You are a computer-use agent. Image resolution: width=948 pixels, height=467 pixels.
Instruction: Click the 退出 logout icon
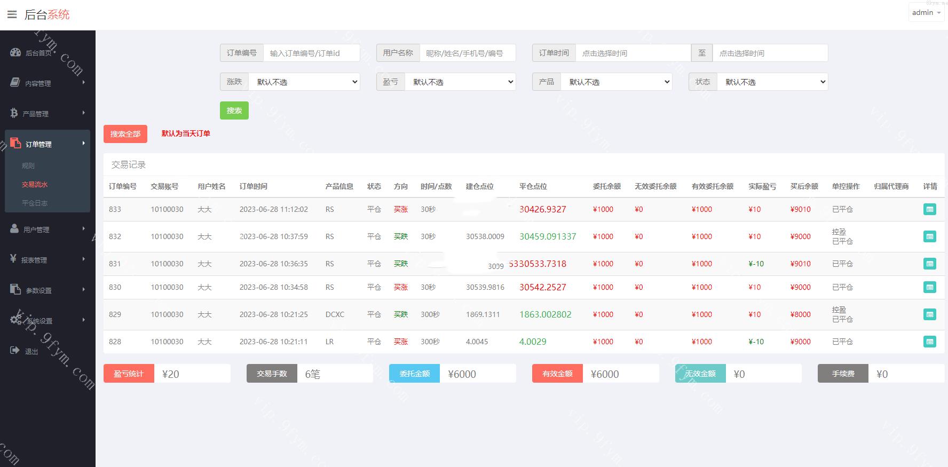pos(15,351)
